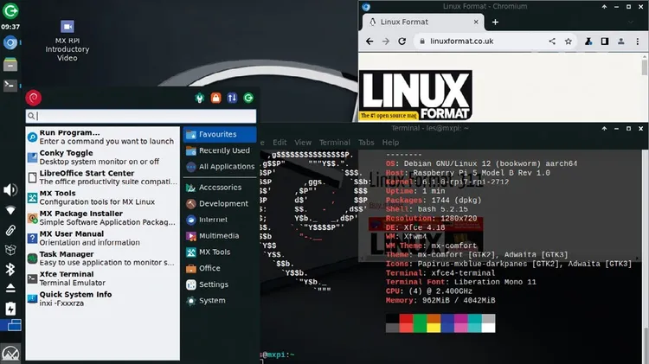The image size is (649, 364).
Task: Click the workspace switcher in the panel
Action: (10, 325)
